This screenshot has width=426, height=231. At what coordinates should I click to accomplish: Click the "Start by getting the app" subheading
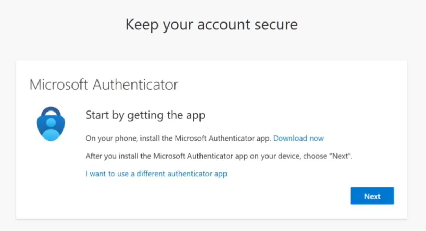coord(145,115)
